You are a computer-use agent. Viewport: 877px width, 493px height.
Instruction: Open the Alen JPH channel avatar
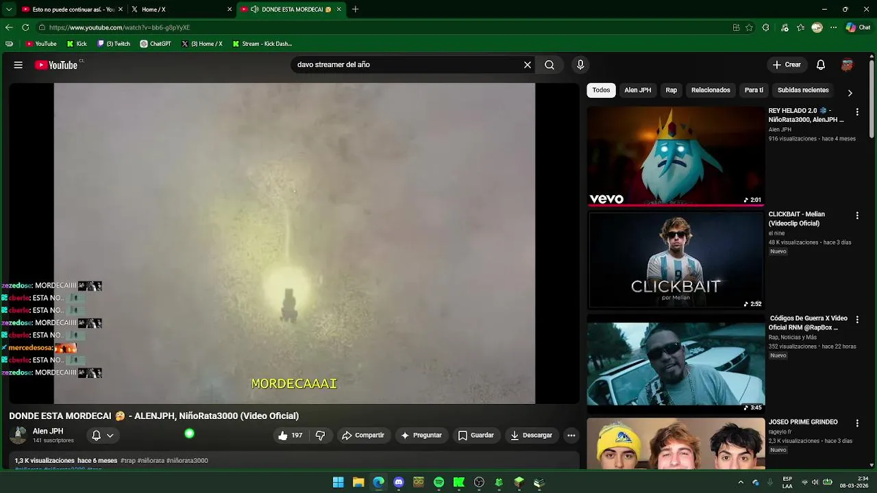[x=19, y=435]
